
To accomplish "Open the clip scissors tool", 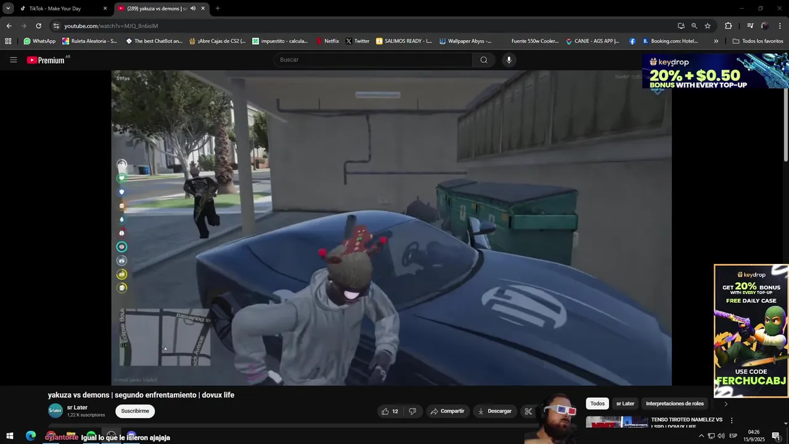I will coord(528,411).
